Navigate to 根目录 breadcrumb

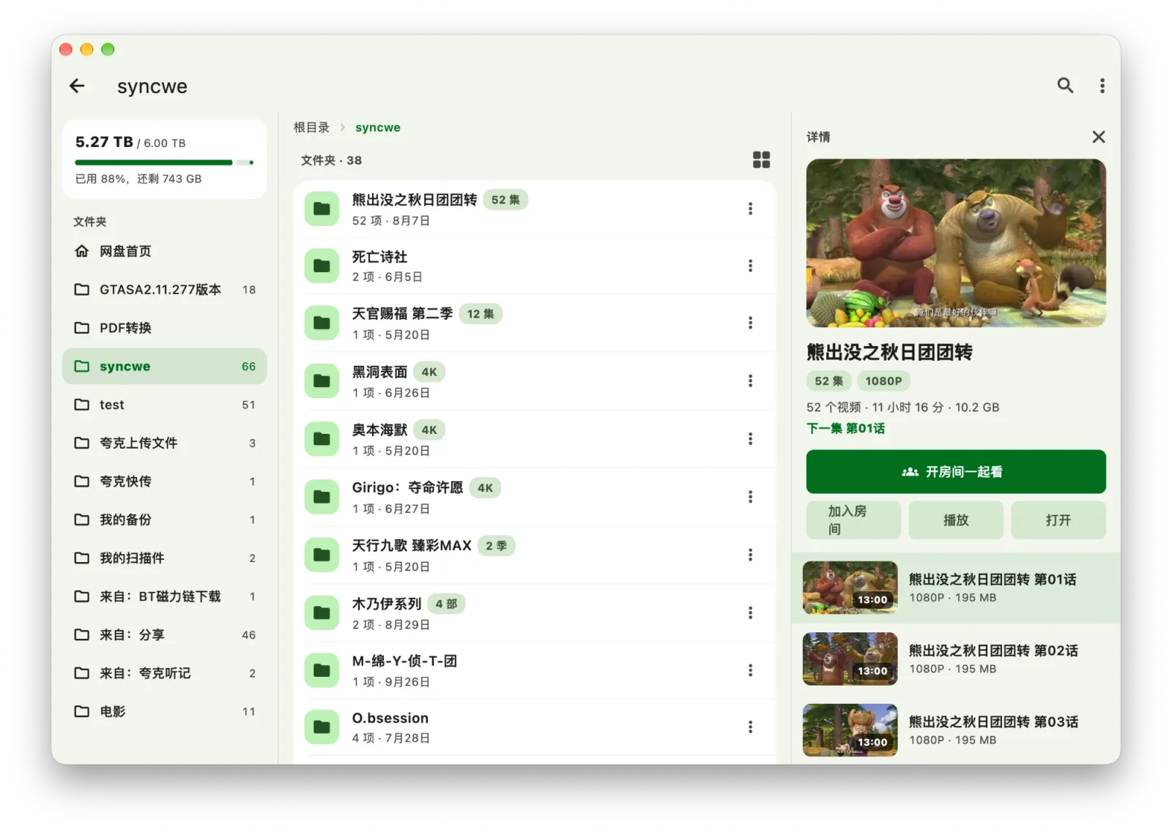(x=311, y=127)
